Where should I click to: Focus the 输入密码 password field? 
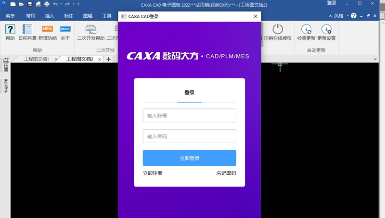[x=190, y=136]
